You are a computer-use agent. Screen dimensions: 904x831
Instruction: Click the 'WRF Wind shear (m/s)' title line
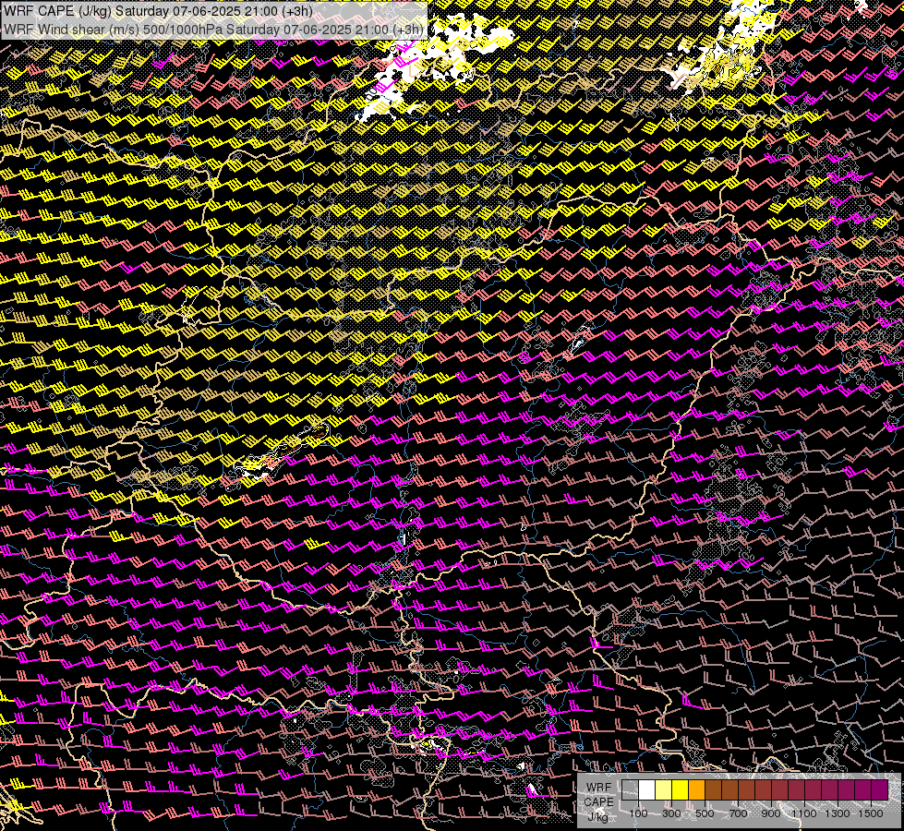coord(214,30)
